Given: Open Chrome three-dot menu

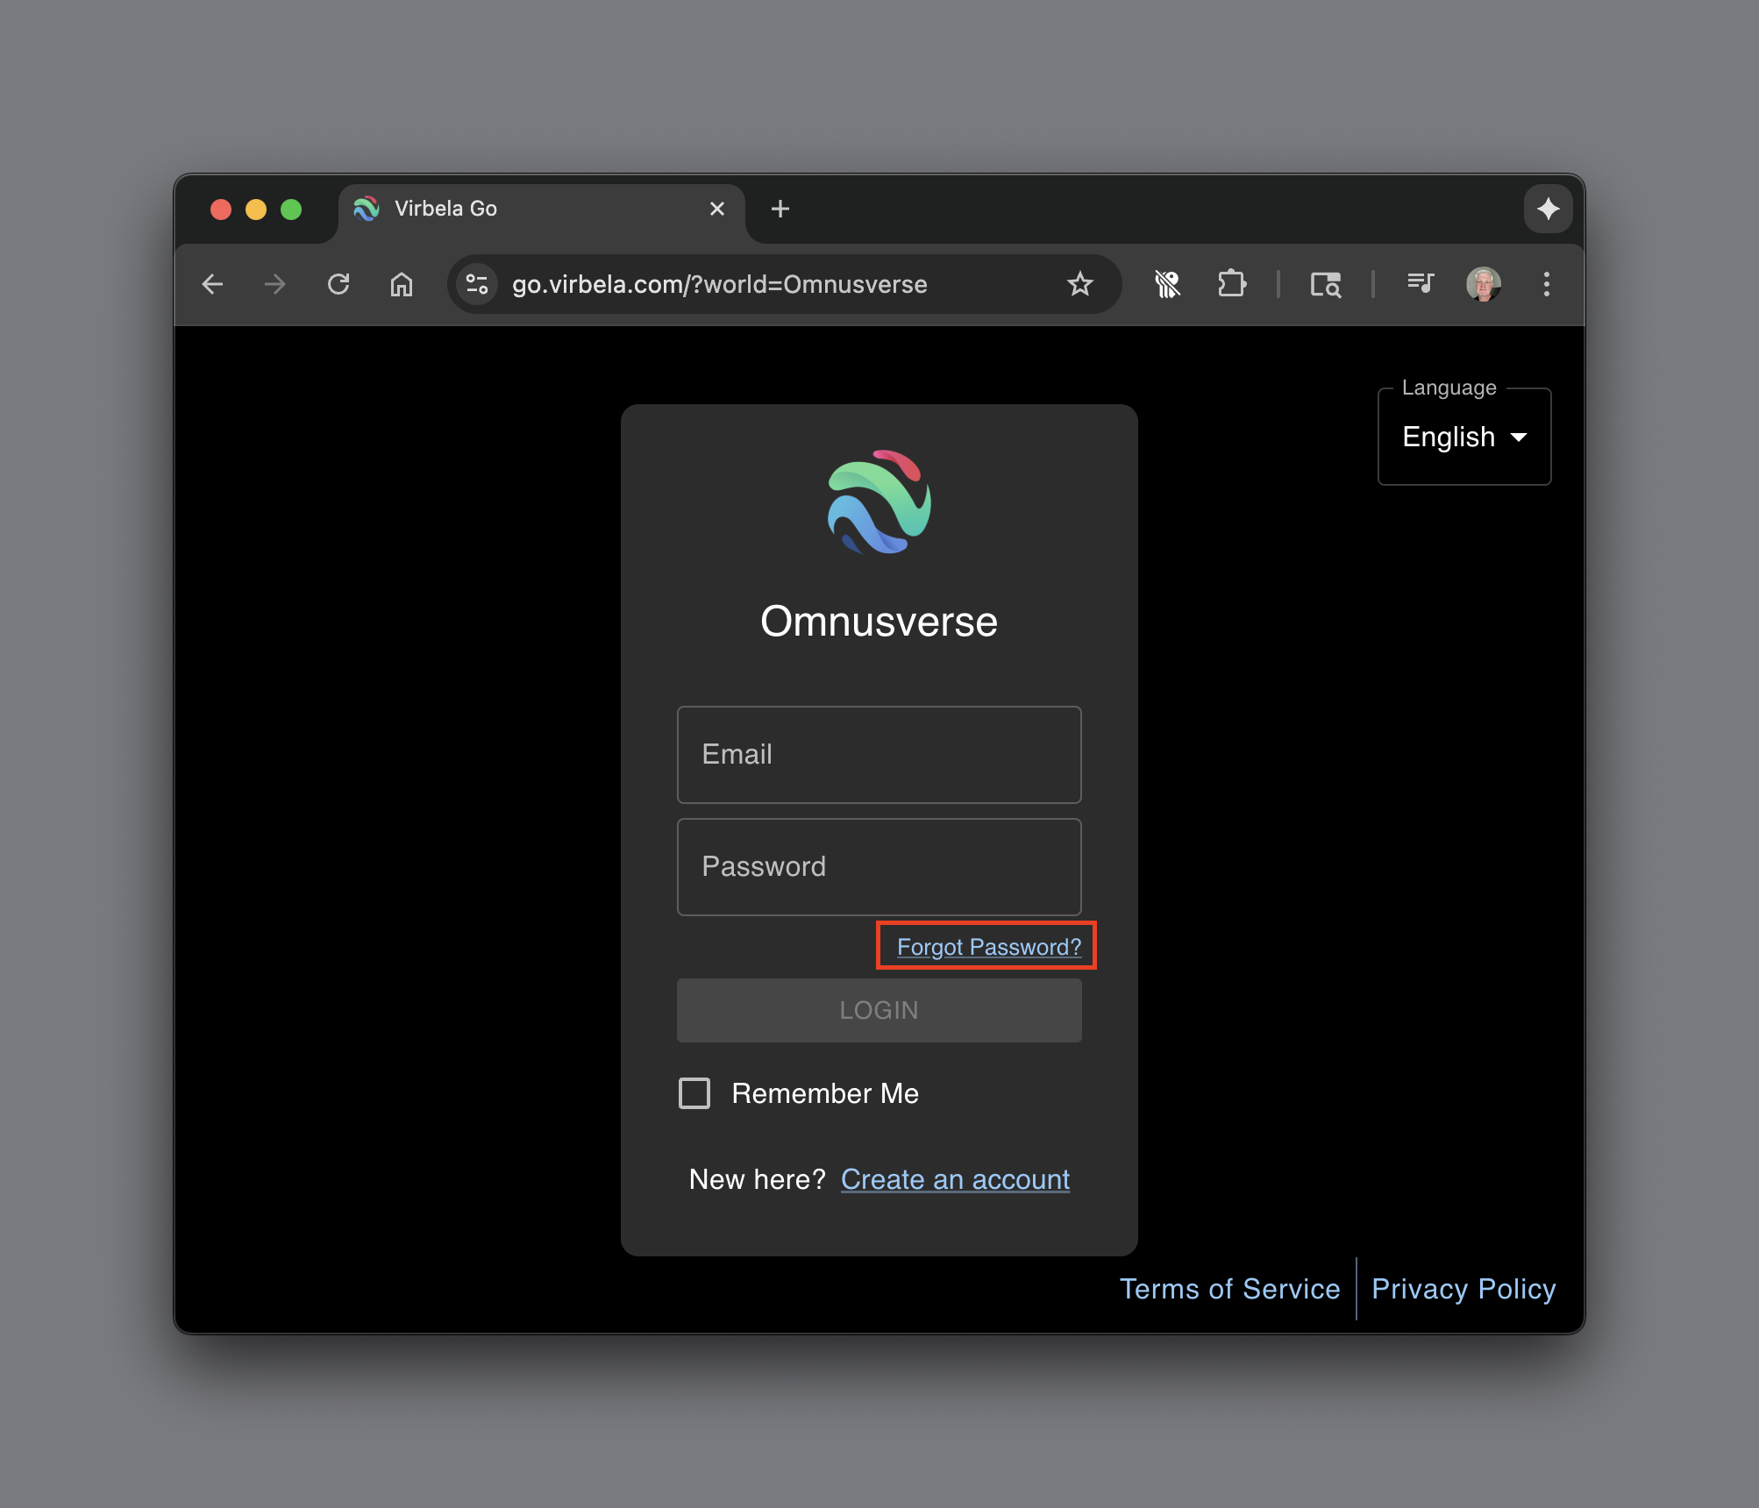Looking at the screenshot, I should [1546, 284].
